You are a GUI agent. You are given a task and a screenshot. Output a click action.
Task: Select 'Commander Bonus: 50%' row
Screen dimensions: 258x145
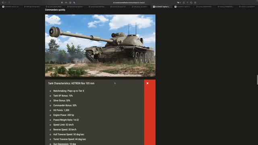[x=65, y=106]
